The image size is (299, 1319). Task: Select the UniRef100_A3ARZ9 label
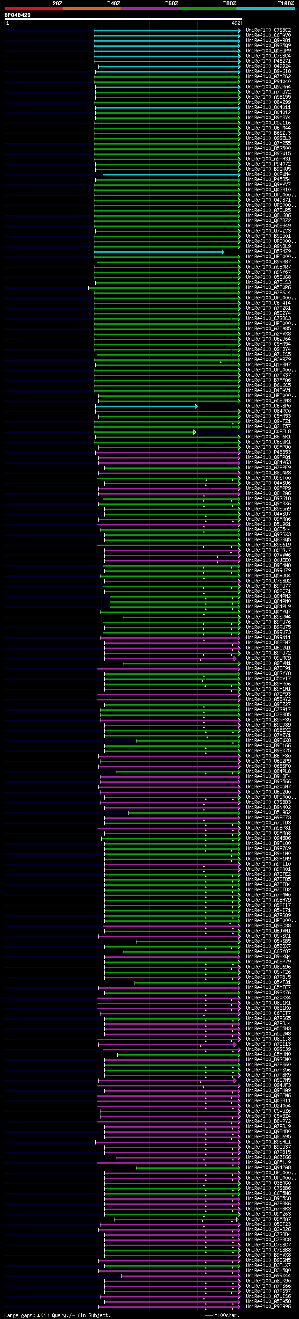coord(268,359)
